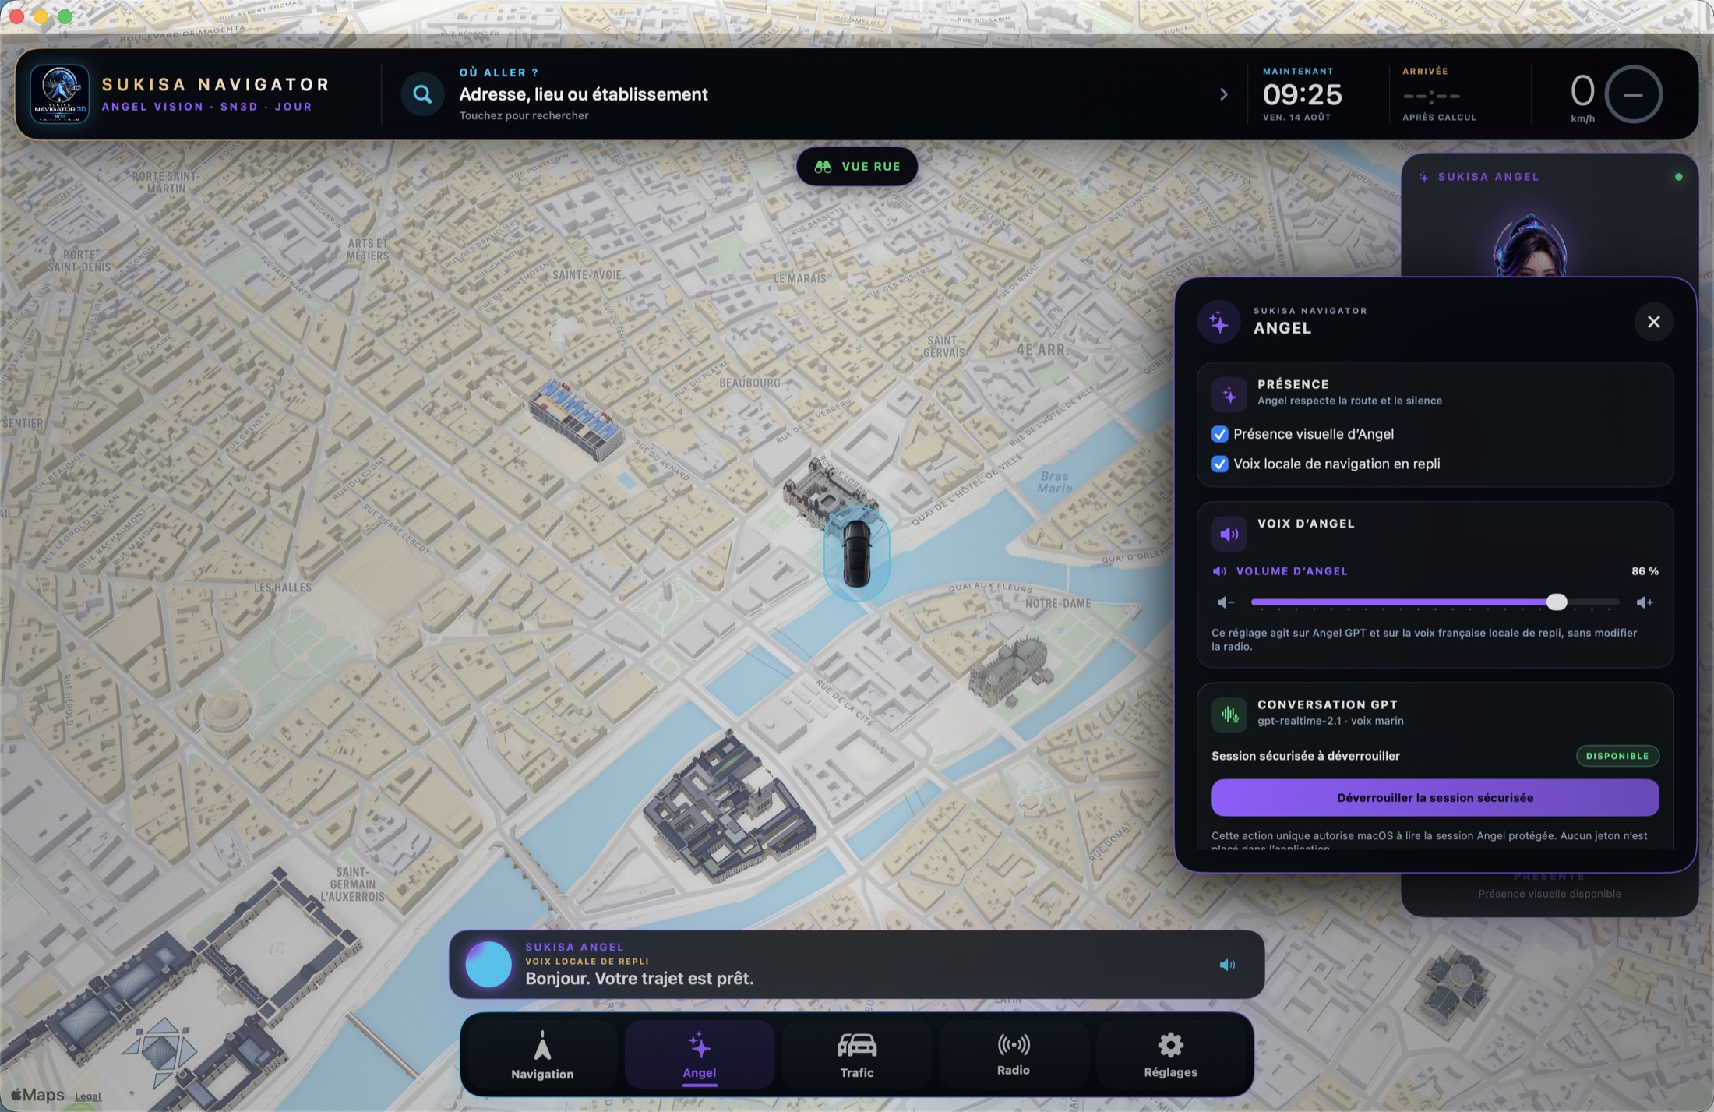The height and width of the screenshot is (1112, 1714).
Task: Click the "LES HALLES" map label
Action: [x=283, y=588]
